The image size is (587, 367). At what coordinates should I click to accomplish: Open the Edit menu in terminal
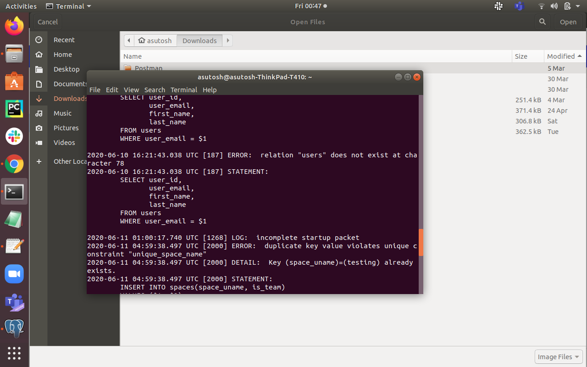pyautogui.click(x=112, y=90)
